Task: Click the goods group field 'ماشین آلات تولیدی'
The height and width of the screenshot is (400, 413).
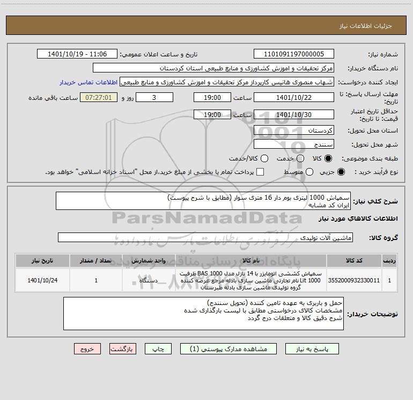Action: 205,237
